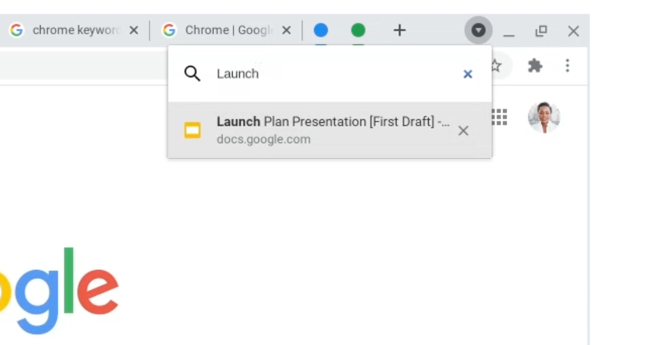646x345 pixels.
Task: Click the tab search dropdown arrow button
Action: [478, 30]
